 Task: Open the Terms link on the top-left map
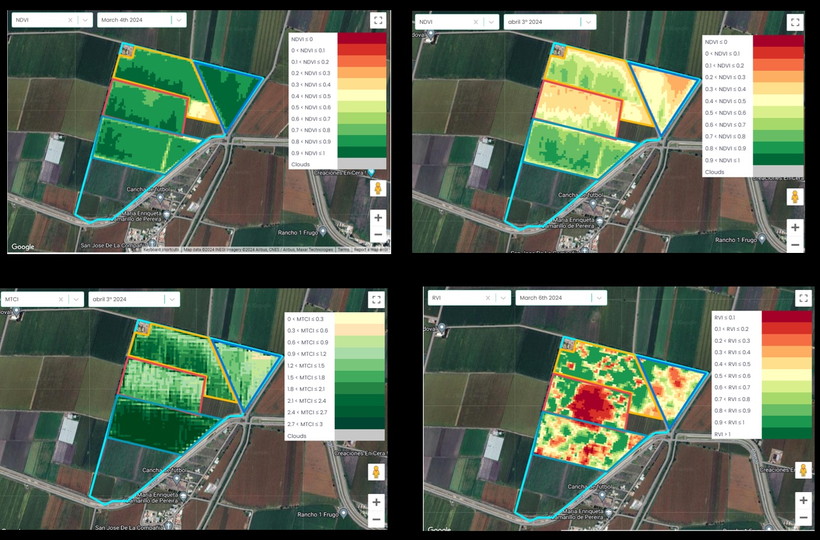(343, 250)
